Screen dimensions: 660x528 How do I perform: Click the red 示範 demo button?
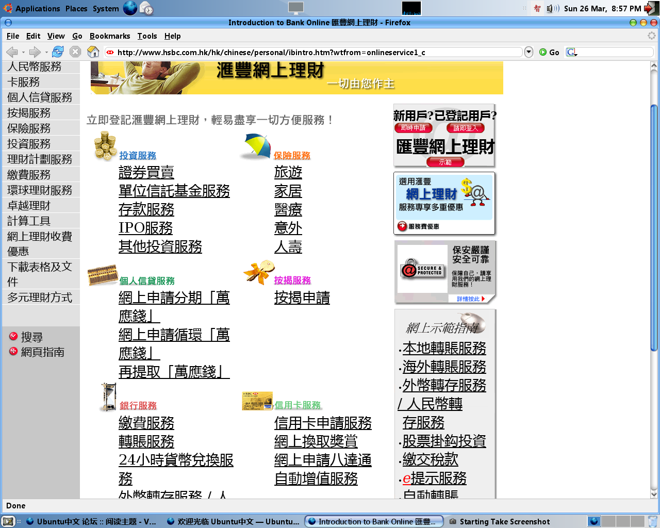tap(445, 162)
